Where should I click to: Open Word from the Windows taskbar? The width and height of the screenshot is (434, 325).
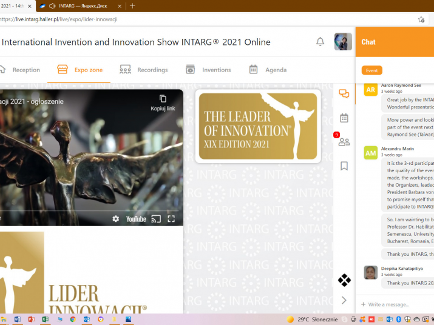tap(17, 319)
